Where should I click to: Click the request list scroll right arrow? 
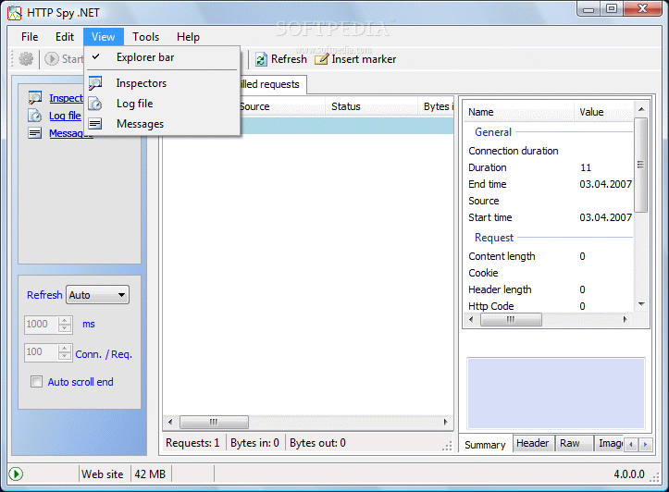[x=446, y=422]
